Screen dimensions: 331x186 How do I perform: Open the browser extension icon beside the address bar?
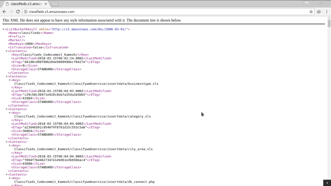point(319,11)
